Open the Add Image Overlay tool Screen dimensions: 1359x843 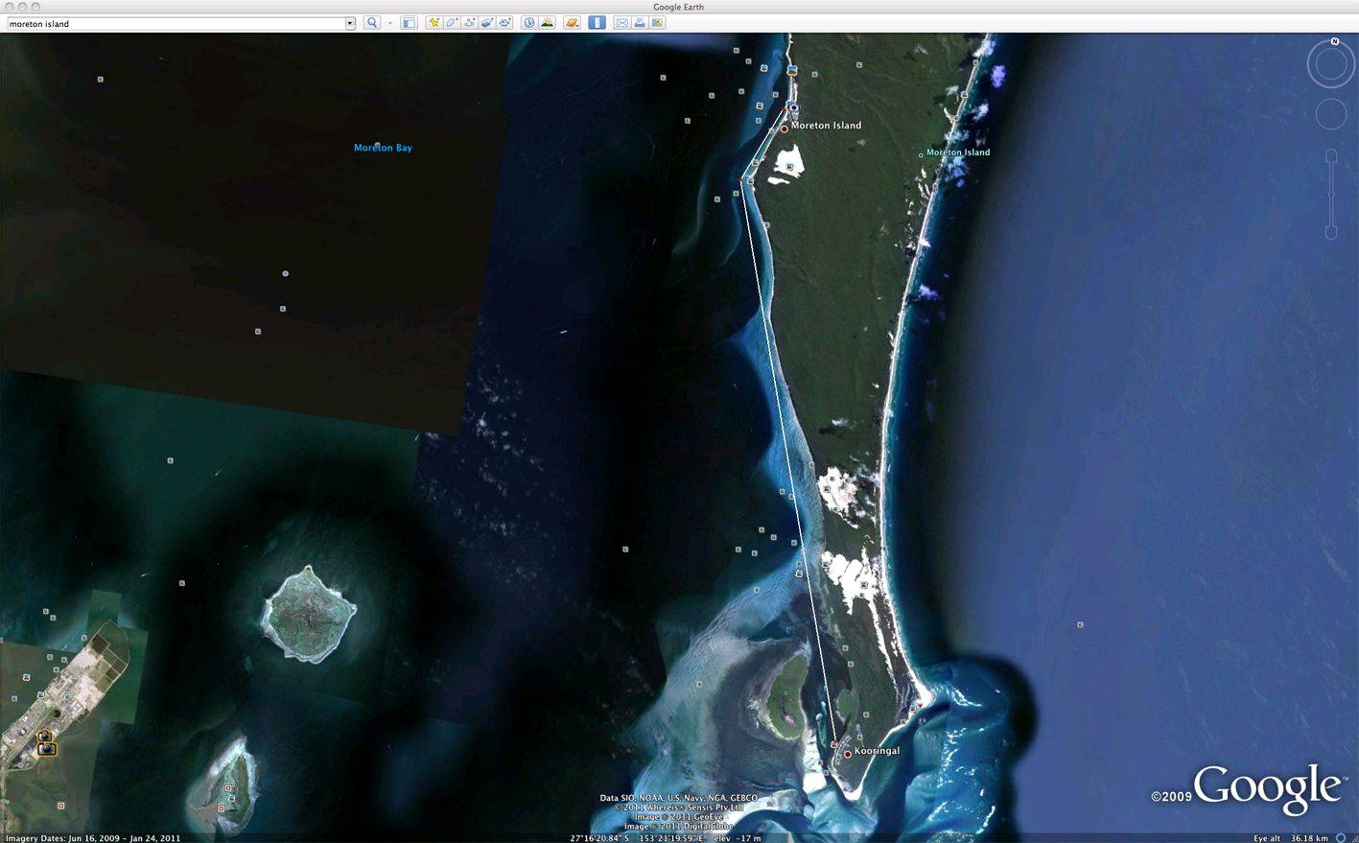tap(486, 22)
